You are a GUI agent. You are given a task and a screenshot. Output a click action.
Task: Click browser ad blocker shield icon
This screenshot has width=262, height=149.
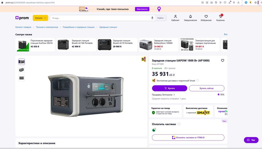pos(216,3)
